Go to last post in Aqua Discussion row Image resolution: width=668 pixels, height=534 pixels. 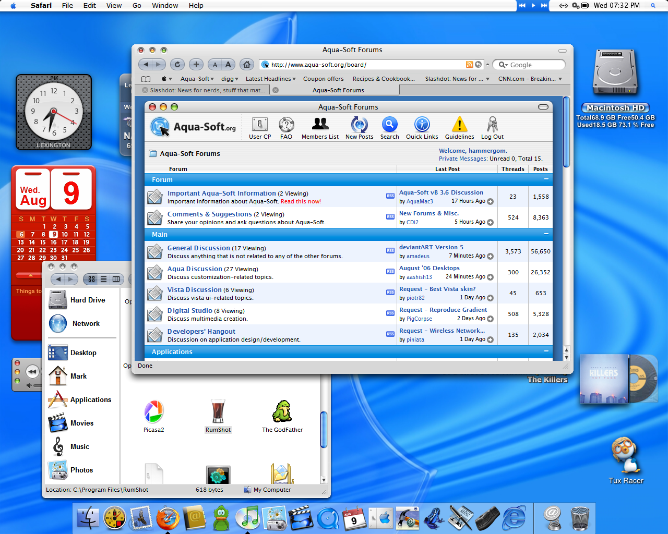pos(490,277)
